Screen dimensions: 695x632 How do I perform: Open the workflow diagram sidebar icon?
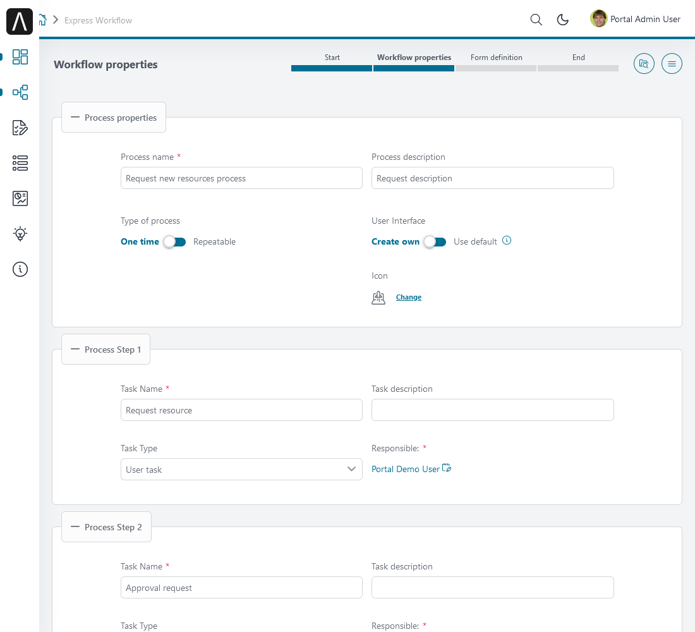coord(20,92)
